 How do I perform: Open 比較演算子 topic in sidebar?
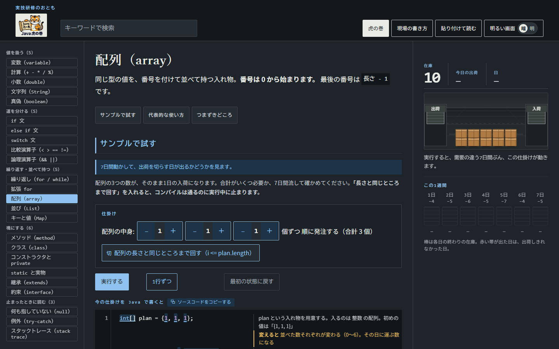point(42,150)
